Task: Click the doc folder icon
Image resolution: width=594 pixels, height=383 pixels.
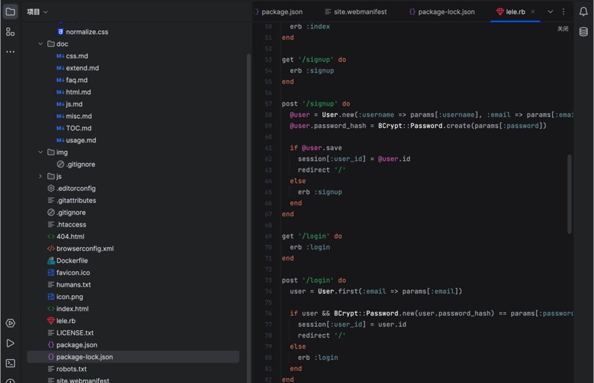Action: 51,44
